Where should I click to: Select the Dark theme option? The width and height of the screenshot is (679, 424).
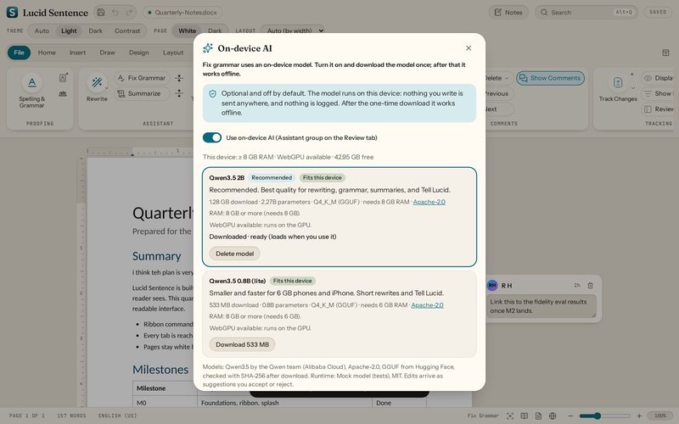point(95,31)
